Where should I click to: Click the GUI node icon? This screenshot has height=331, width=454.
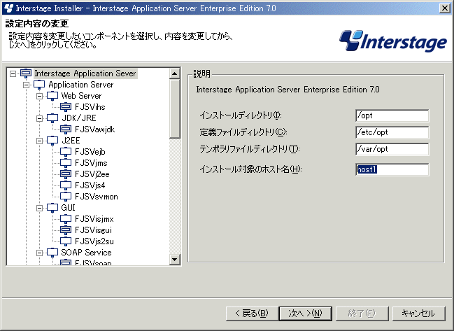[x=52, y=208]
